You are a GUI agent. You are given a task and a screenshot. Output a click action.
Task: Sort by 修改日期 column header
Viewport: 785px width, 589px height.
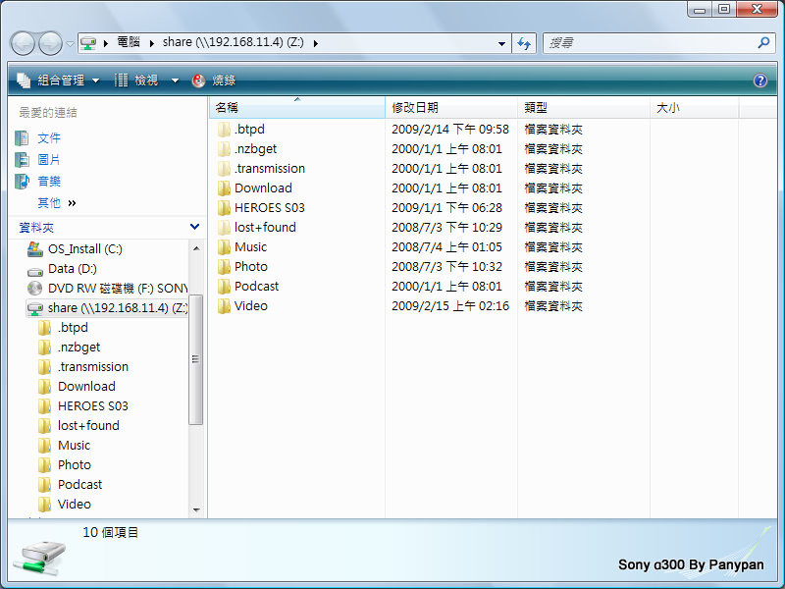click(451, 107)
